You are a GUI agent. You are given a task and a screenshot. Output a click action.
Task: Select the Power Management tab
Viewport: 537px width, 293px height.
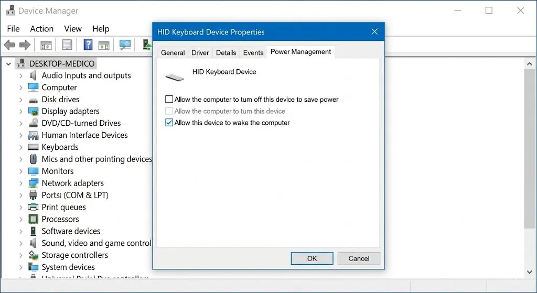coord(300,52)
